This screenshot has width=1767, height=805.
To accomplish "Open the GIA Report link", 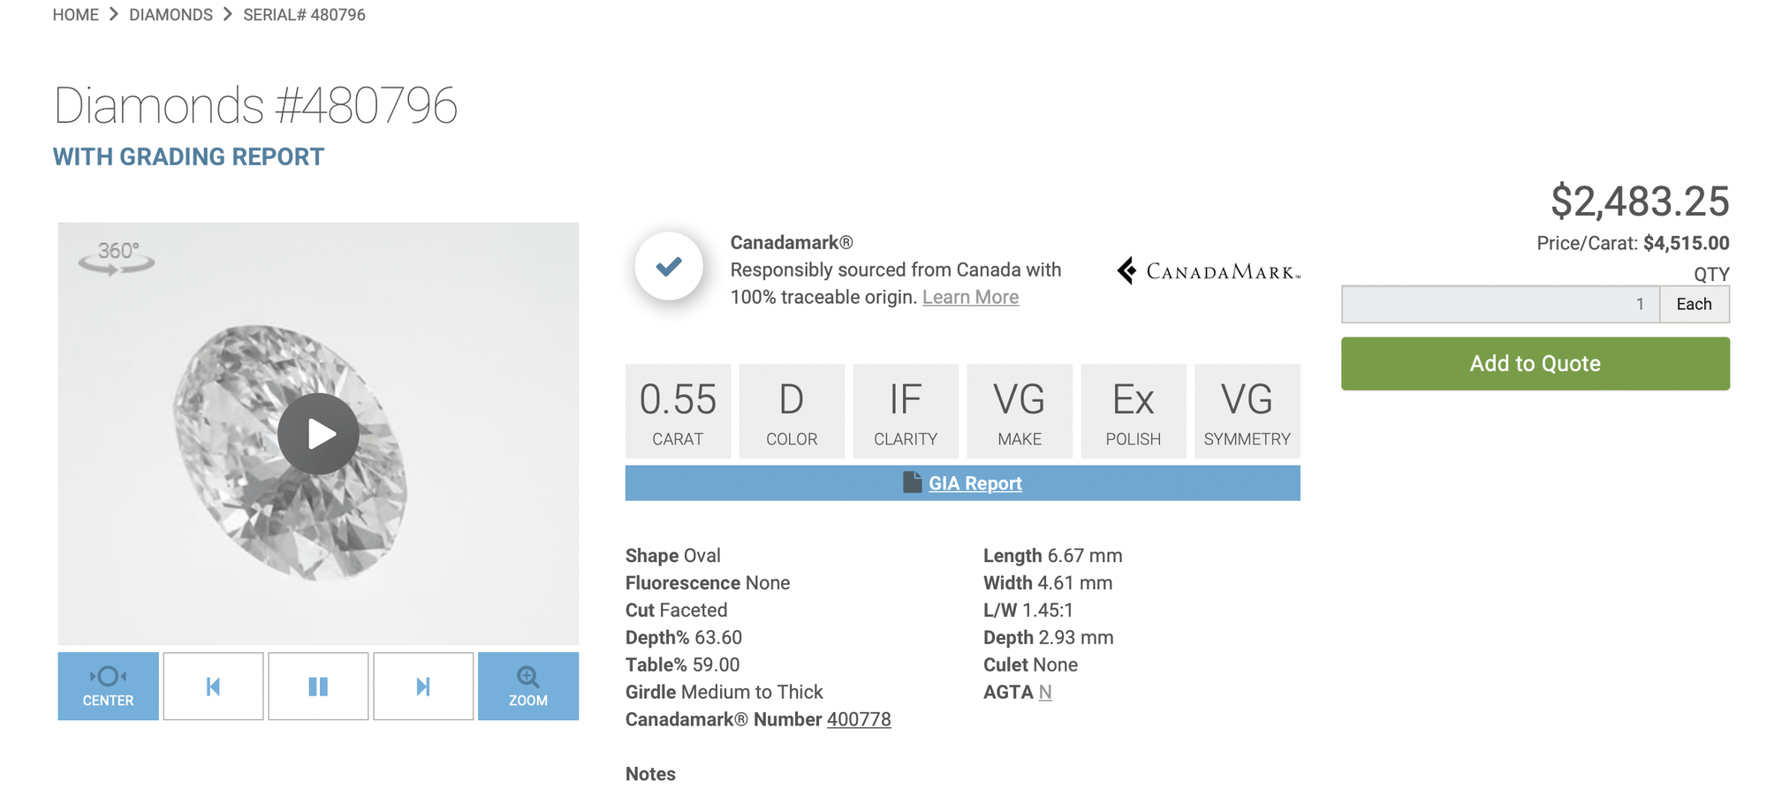I will (x=975, y=483).
